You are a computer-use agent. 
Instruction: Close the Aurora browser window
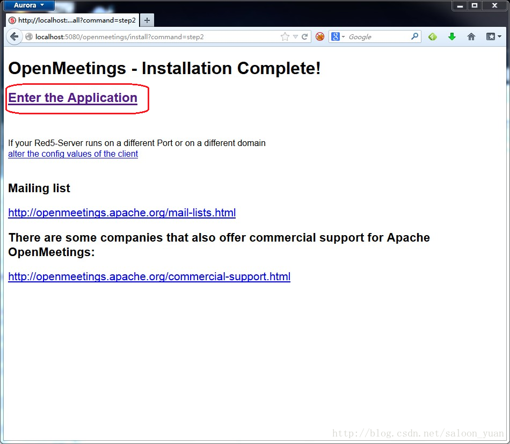click(495, 5)
